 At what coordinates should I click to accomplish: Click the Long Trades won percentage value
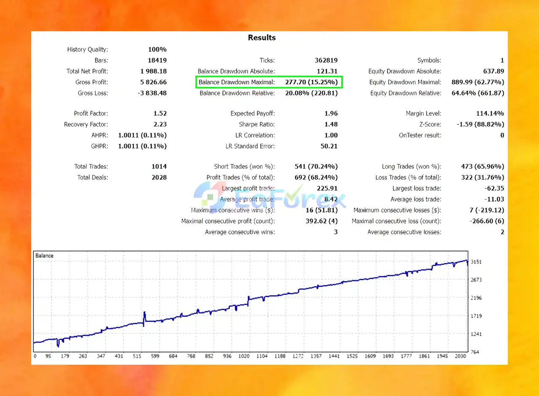pyautogui.click(x=483, y=167)
